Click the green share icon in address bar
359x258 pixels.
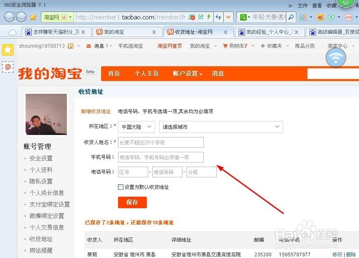[201, 17]
